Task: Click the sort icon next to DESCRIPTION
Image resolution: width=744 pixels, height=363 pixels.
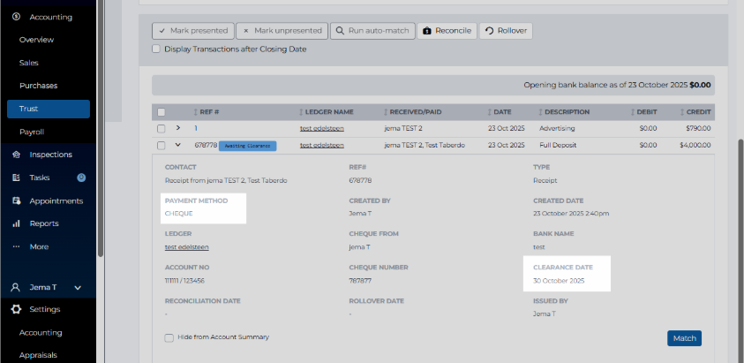Action: coord(540,112)
